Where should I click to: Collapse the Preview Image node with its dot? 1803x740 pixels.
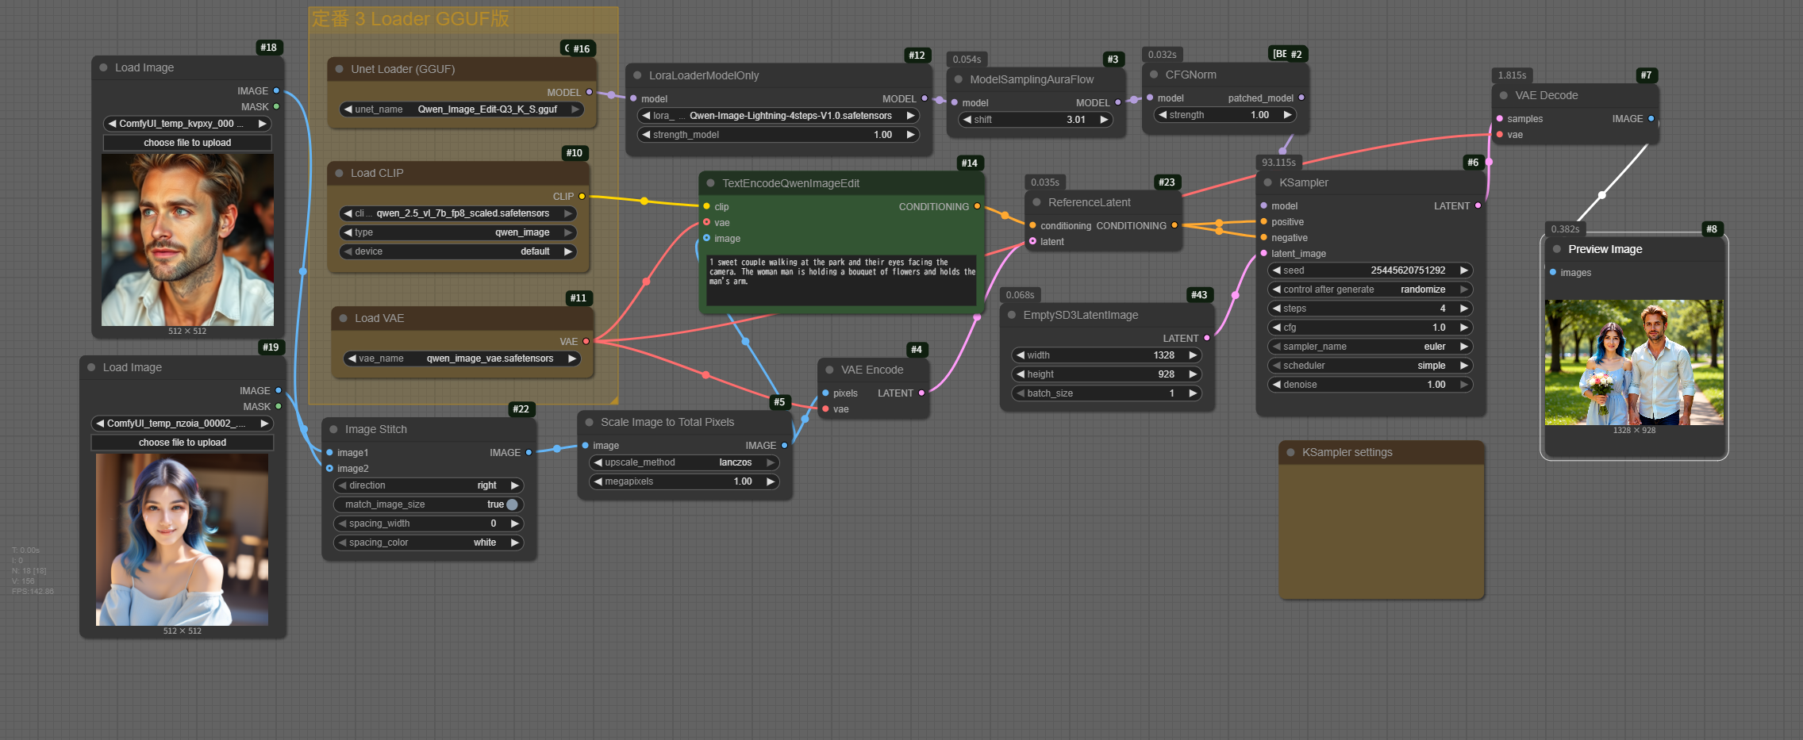pos(1556,249)
